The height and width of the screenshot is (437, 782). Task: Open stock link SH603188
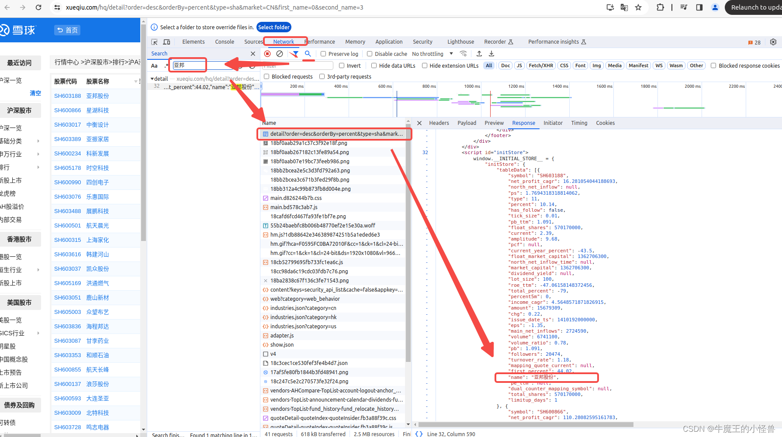[68, 96]
